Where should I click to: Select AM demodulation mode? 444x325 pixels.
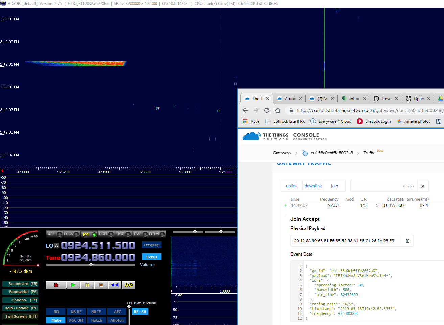pos(54,234)
